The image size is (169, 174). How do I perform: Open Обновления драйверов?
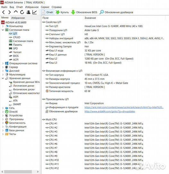(116, 12)
